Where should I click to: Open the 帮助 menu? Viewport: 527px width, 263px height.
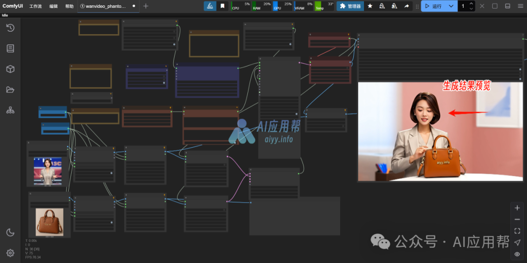tap(69, 6)
